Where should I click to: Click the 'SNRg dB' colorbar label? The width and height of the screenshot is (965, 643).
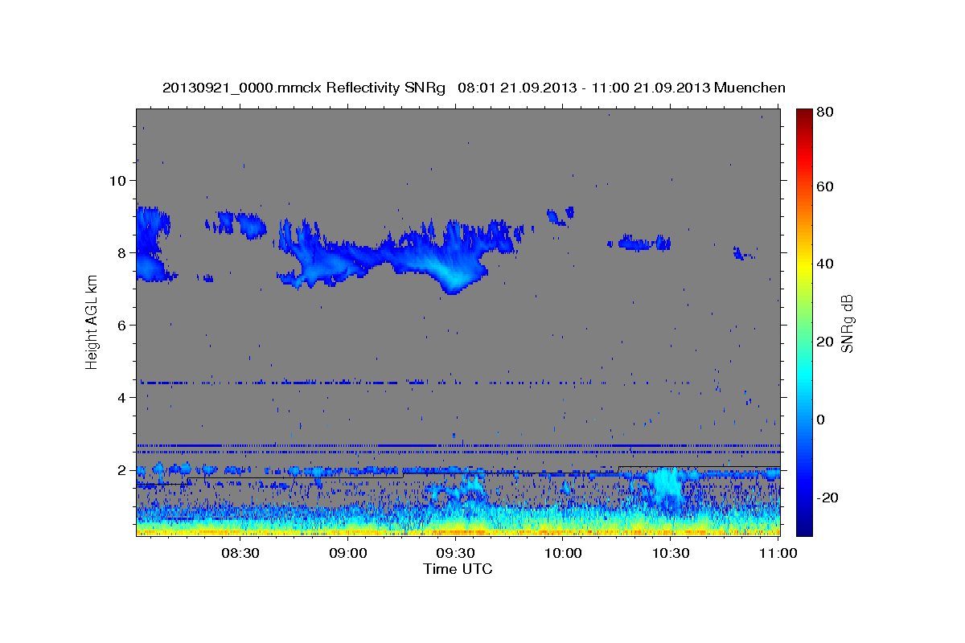[x=847, y=323]
